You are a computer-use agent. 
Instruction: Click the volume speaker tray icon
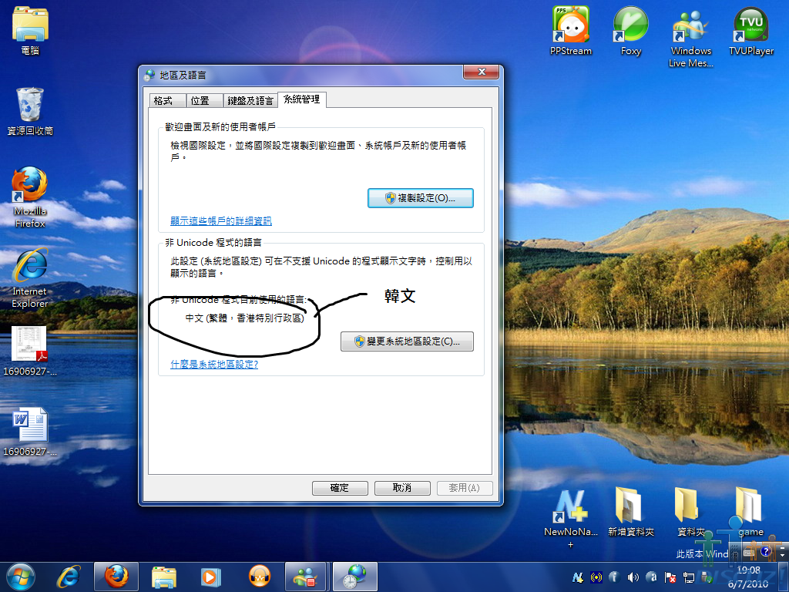[x=633, y=577]
